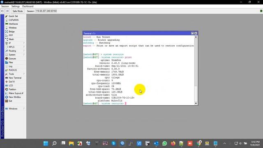Open the Files menu
Image resolution: width=263 pixels, height=148 pixels.
click(x=11, y=62)
